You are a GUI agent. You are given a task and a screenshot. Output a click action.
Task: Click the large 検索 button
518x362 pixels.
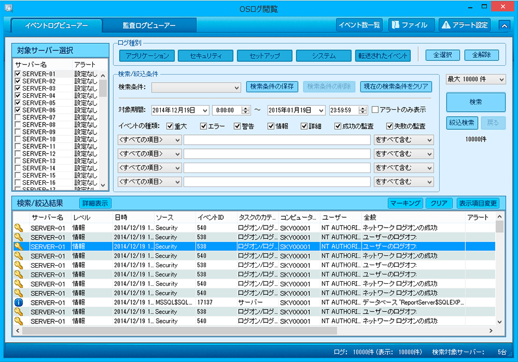pos(475,102)
